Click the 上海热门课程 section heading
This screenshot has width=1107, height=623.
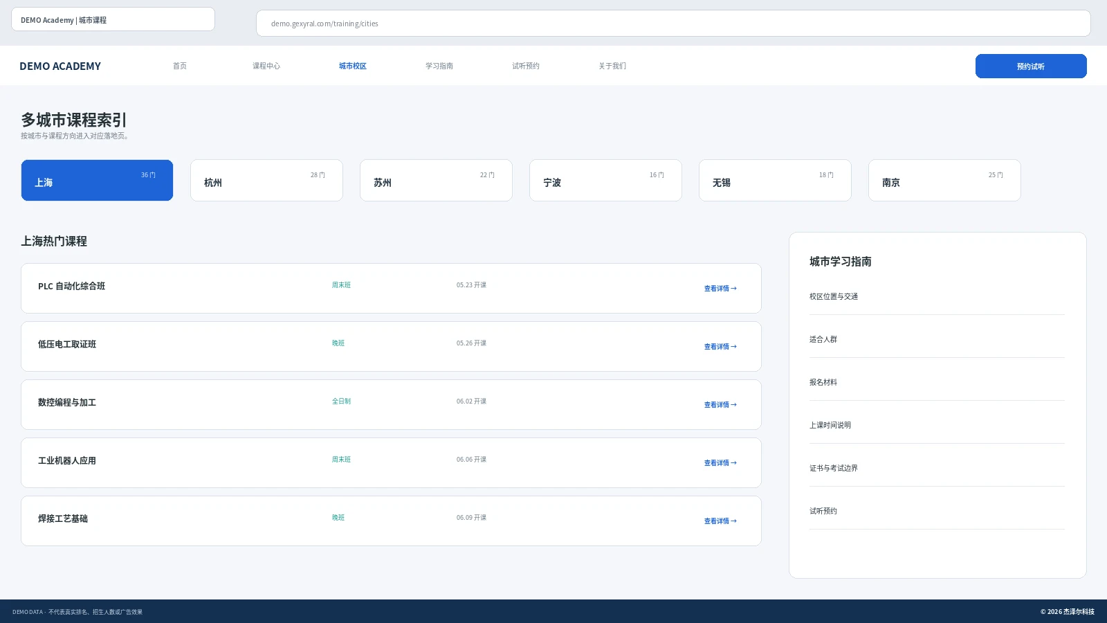click(x=54, y=241)
